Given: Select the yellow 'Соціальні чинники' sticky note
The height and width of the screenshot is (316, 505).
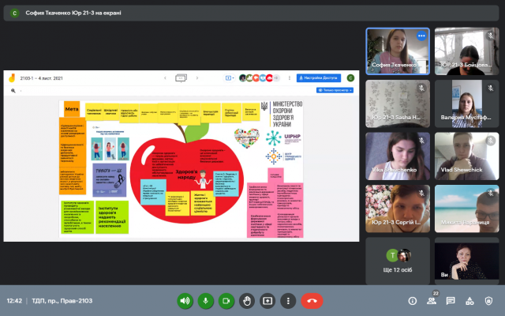Looking at the screenshot, I should click(94, 112).
